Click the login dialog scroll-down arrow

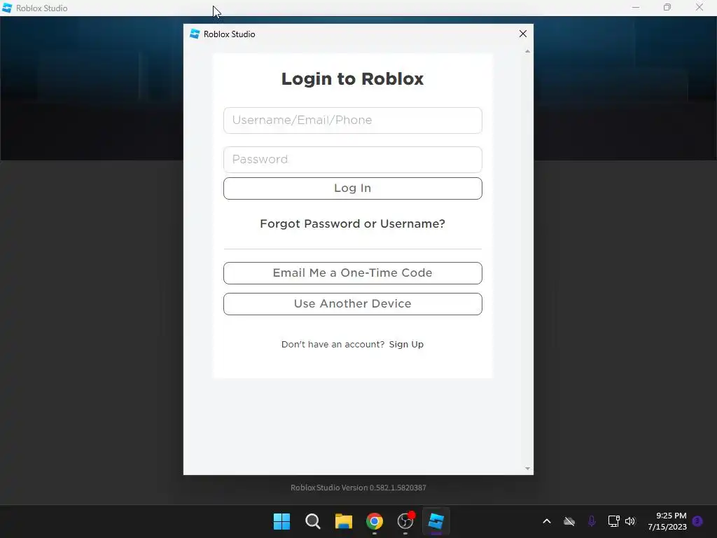(528, 469)
